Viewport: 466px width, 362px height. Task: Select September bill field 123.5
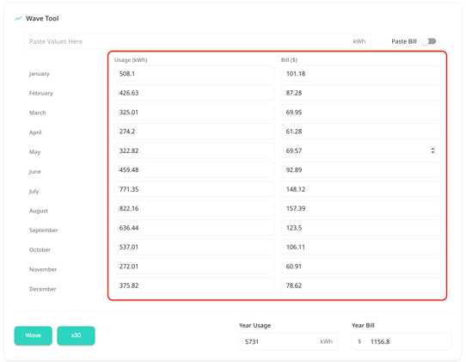click(x=361, y=228)
